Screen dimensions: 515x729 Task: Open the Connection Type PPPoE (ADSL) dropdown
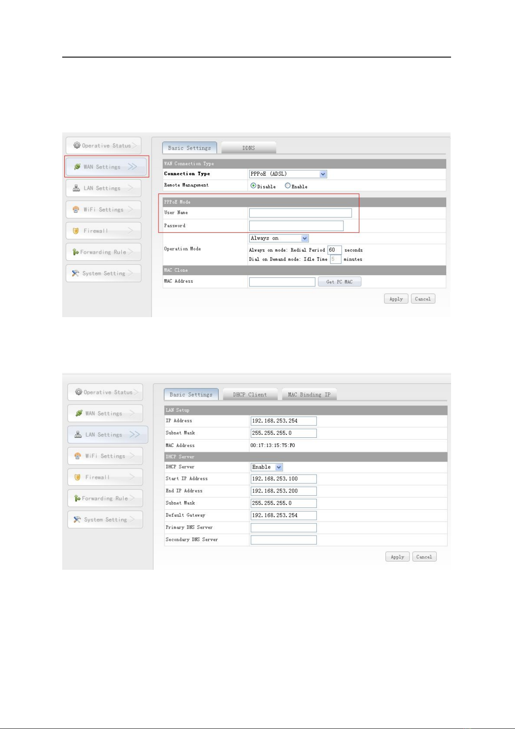point(323,174)
